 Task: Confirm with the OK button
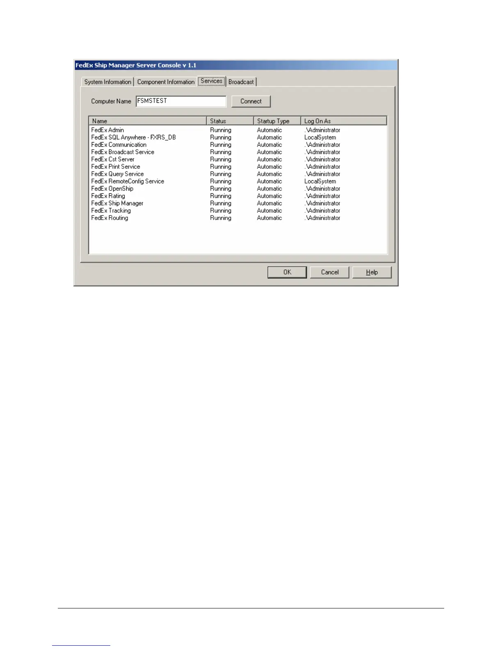click(x=287, y=272)
